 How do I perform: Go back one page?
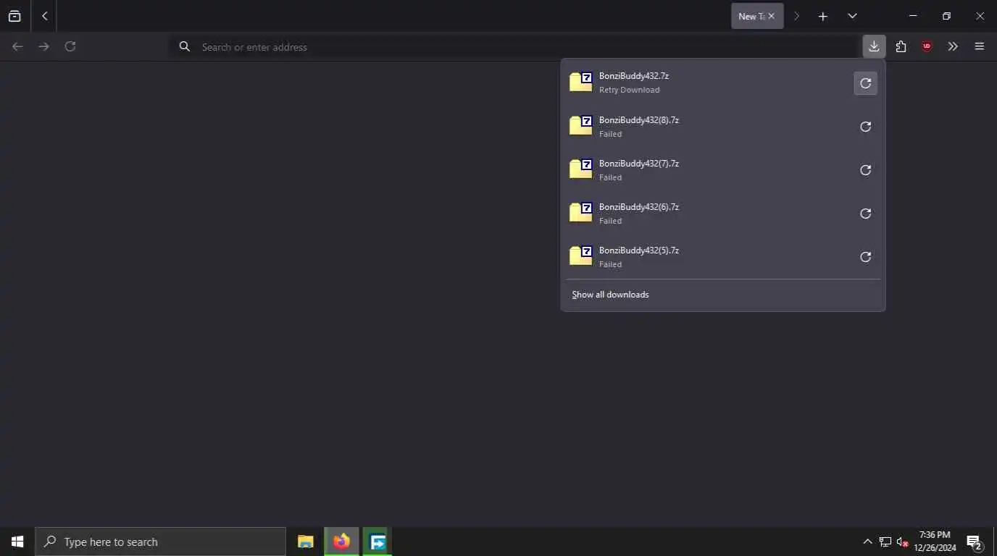(x=17, y=46)
